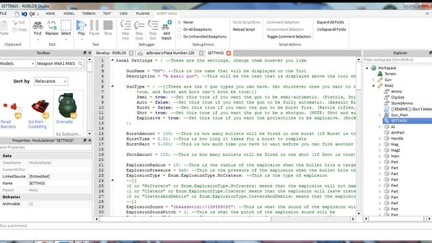432x243 pixels.
Task: Collapse the Workspace tree node
Action: pos(367,68)
